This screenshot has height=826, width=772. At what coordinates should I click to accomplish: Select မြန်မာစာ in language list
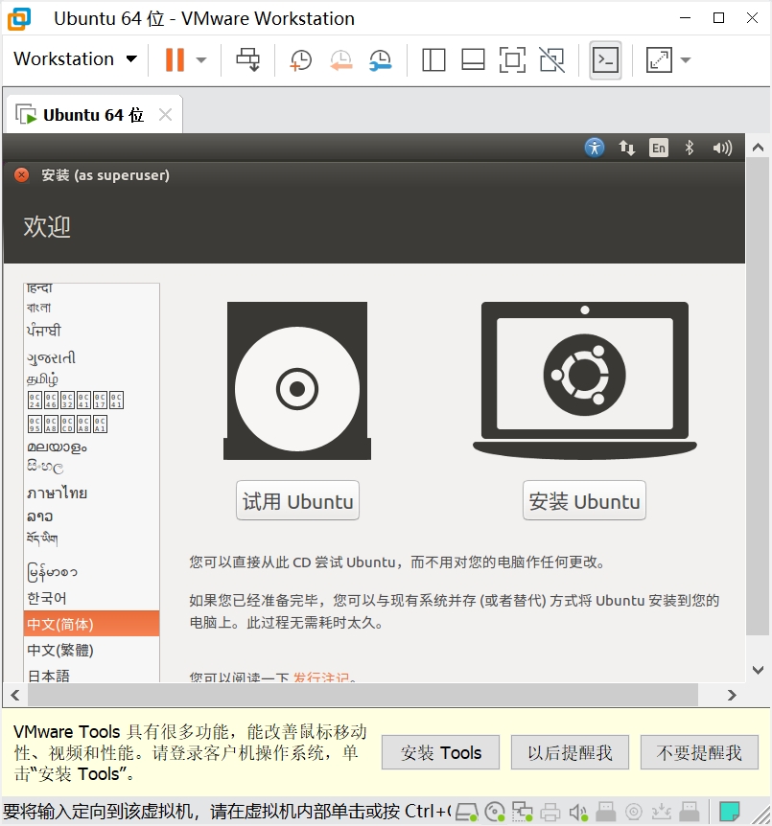91,572
